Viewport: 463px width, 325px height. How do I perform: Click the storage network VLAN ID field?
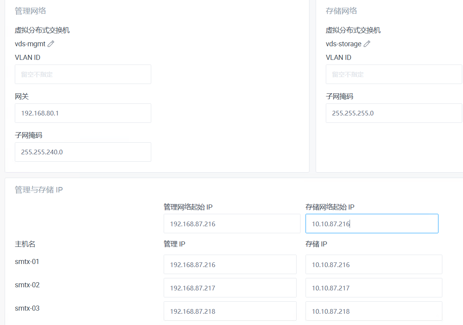tap(394, 74)
